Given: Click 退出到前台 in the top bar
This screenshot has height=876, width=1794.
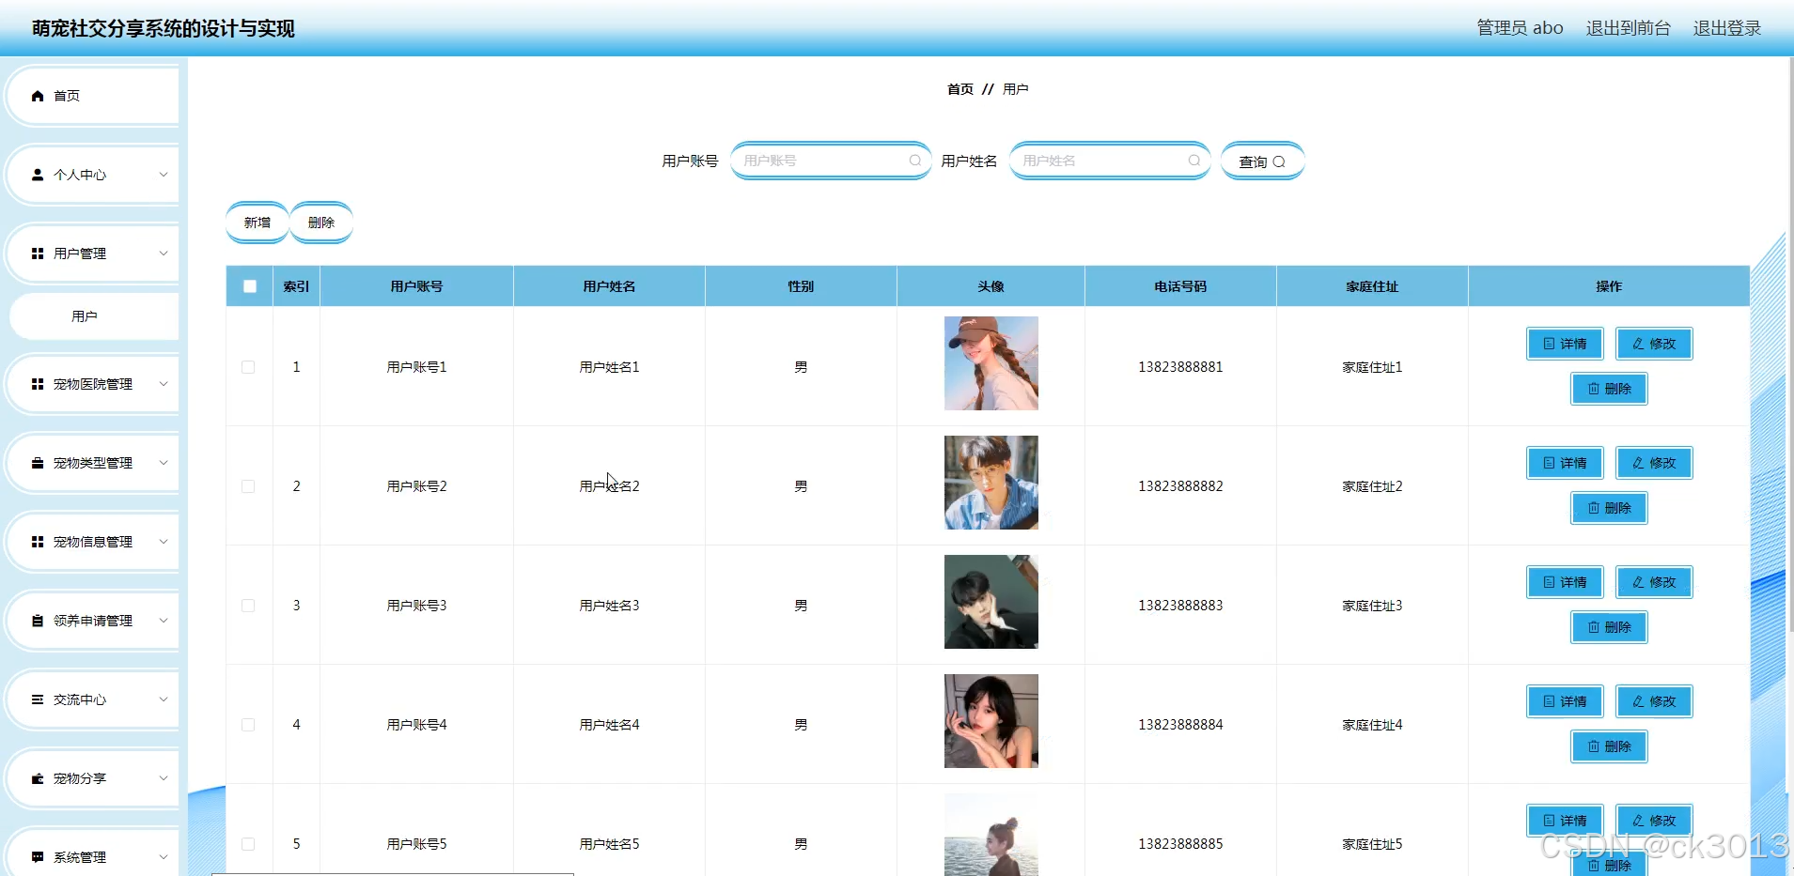Looking at the screenshot, I should pos(1628,27).
